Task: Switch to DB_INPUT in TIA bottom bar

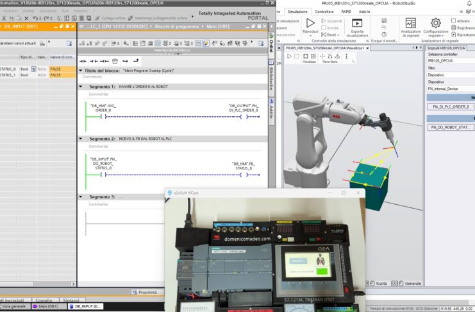Action: (x=86, y=306)
